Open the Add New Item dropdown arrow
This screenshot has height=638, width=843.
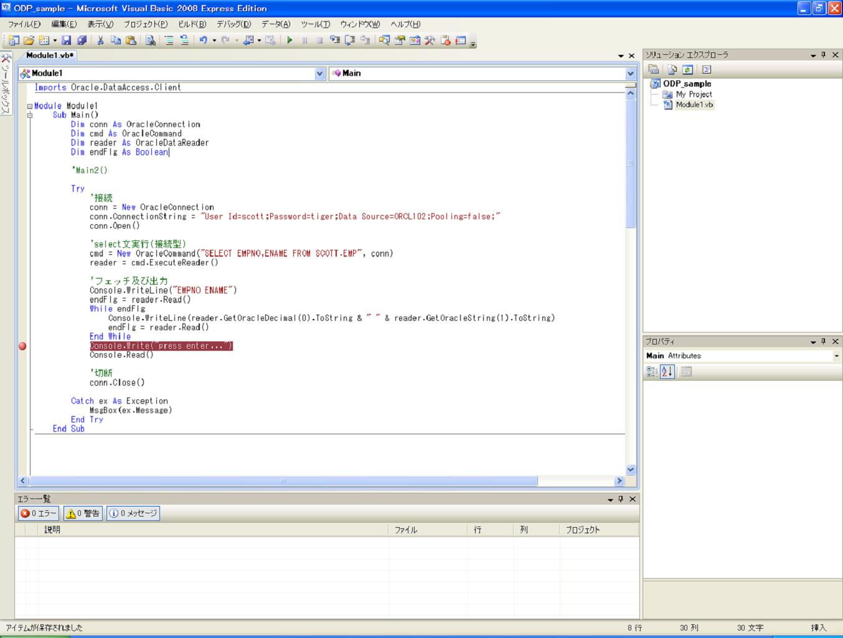click(x=55, y=40)
